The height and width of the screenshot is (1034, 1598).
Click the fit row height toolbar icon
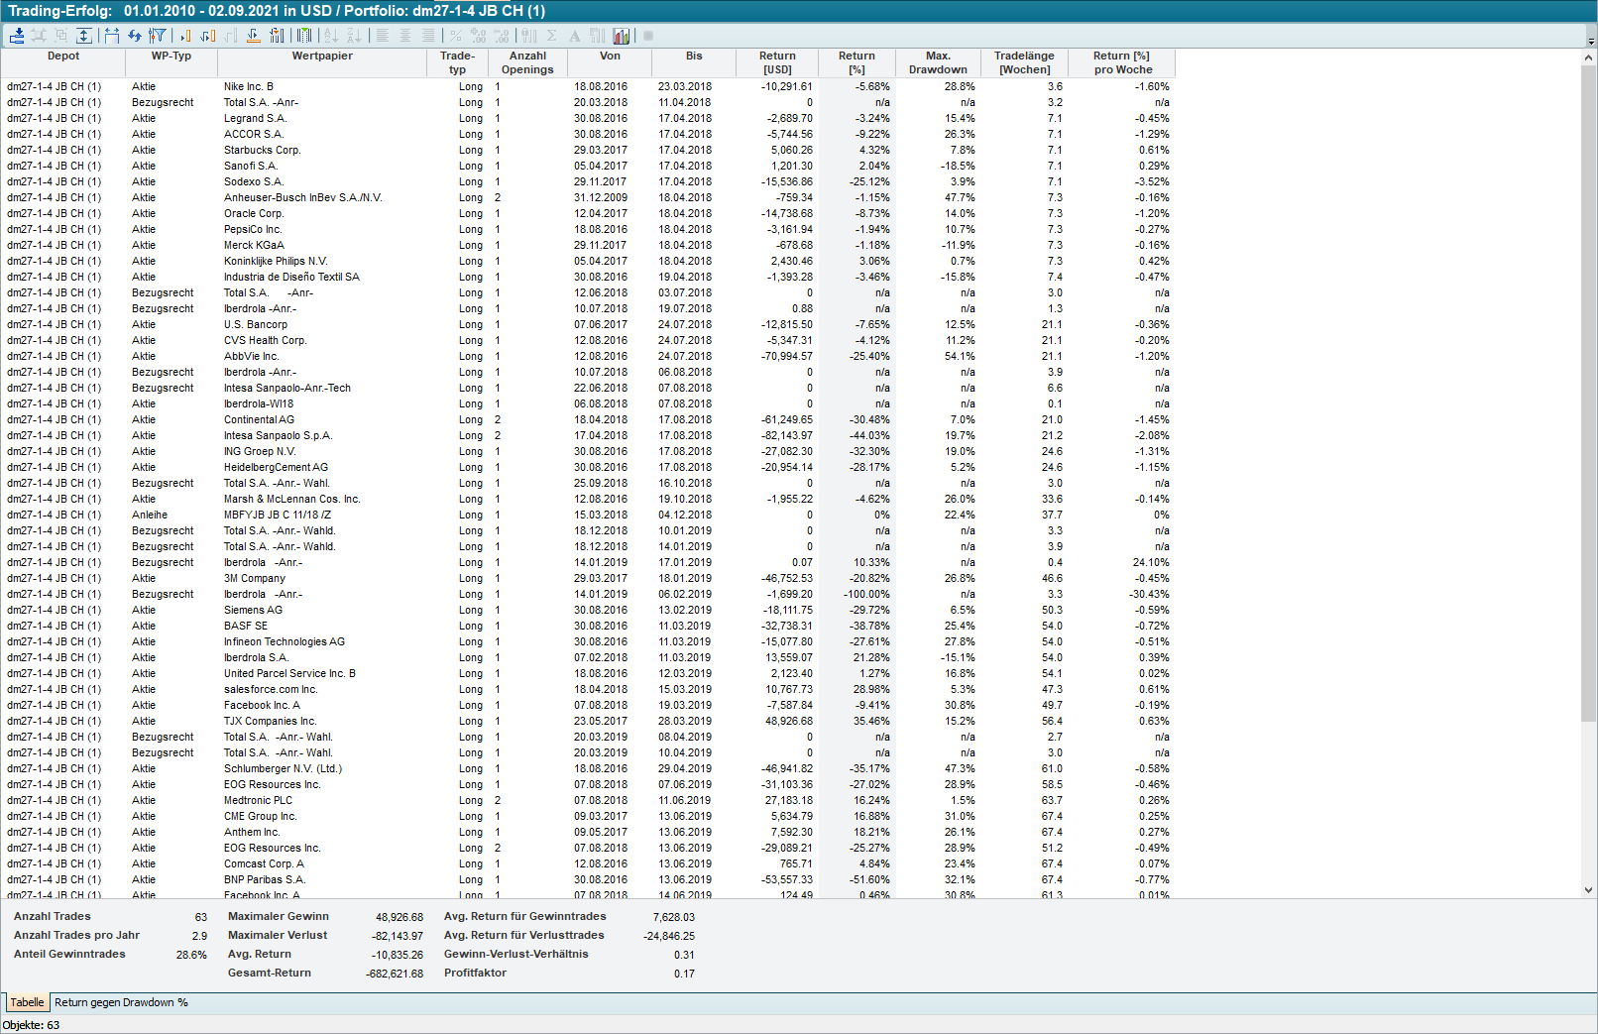click(x=84, y=36)
